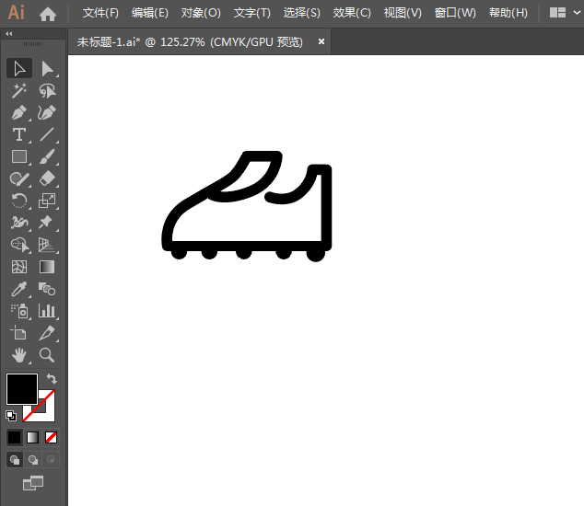Collapse the tools panel with double arrows
Viewport: 584px width, 506px height.
9,33
